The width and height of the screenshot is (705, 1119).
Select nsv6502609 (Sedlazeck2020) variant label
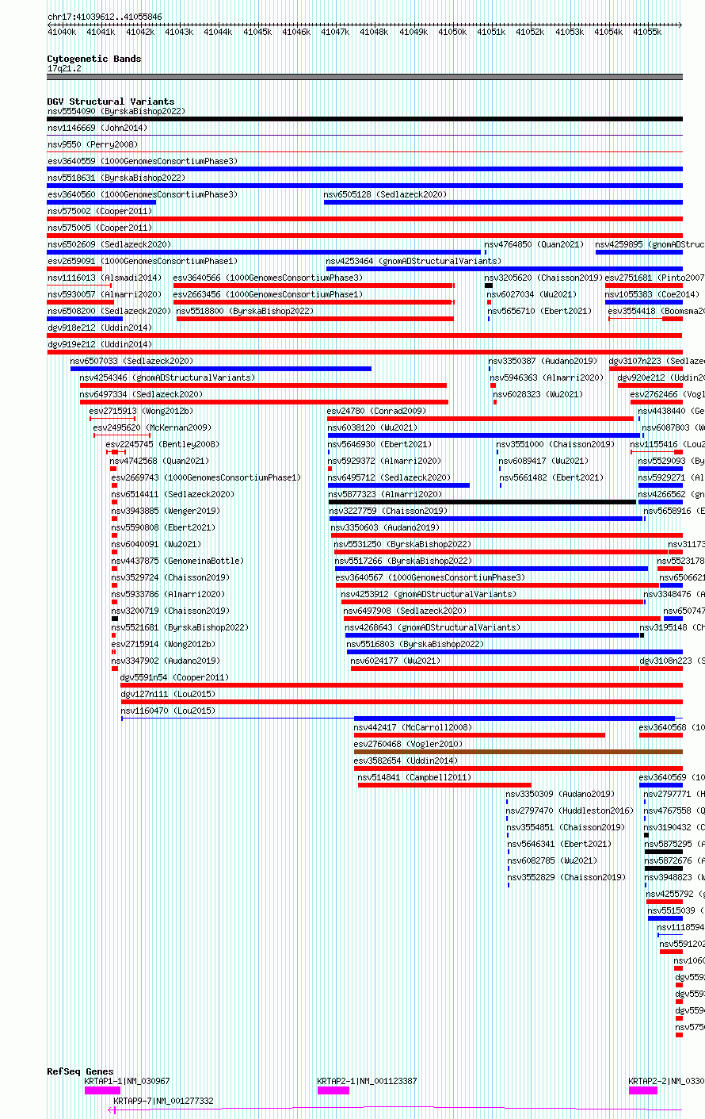point(109,244)
